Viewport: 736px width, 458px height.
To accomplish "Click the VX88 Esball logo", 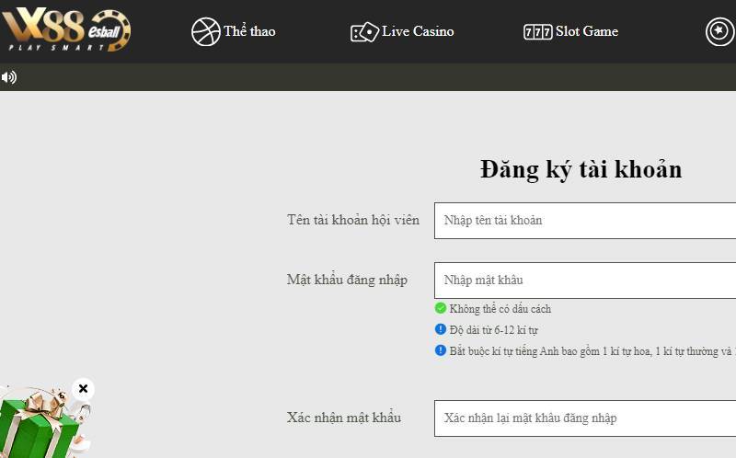I will point(66,30).
